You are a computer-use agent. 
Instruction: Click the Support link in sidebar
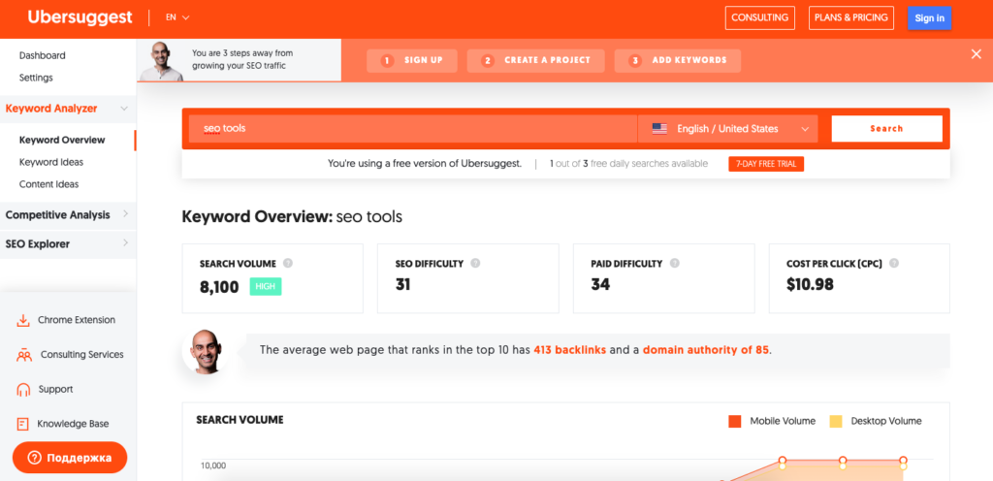click(55, 389)
